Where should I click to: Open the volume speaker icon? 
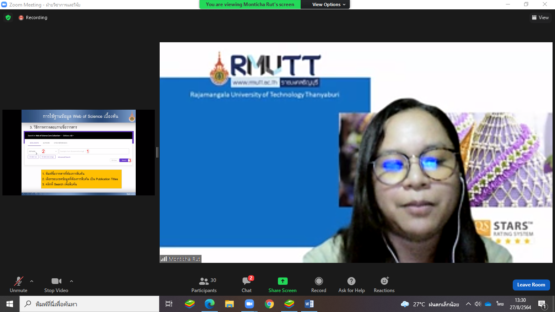(478, 304)
